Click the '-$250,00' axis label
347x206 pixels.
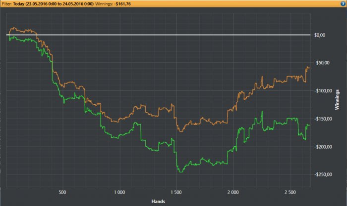(x=323, y=174)
